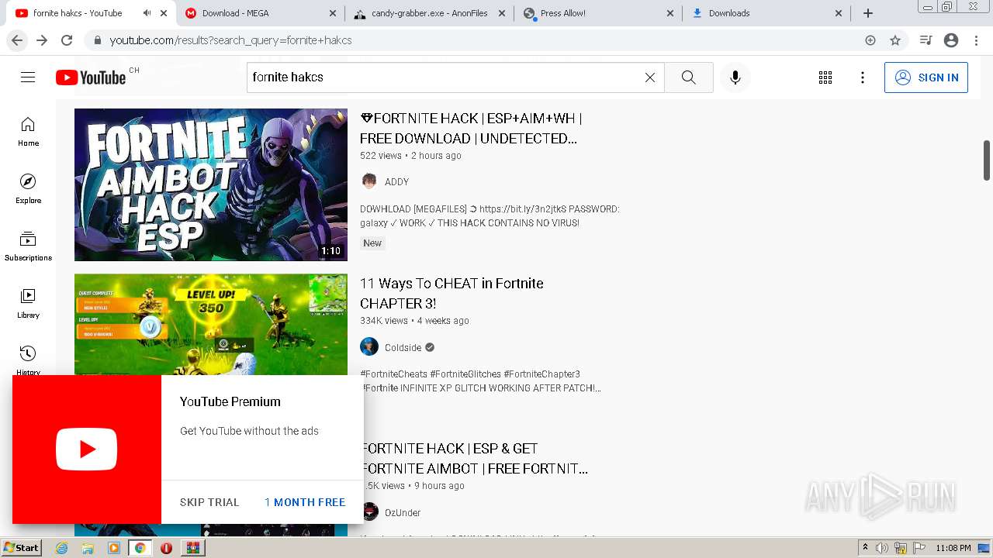
Task: Open Chrome three-dot menu
Action: pos(976,40)
